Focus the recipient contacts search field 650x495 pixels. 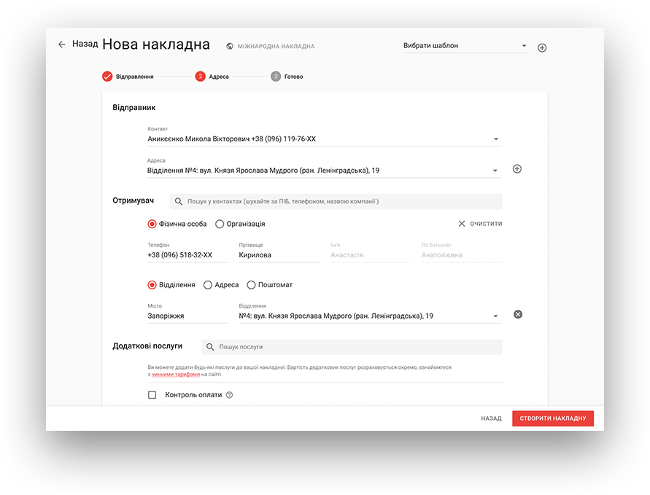[x=336, y=201]
